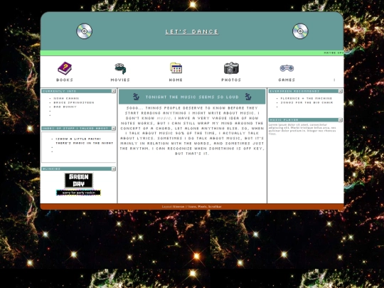Click the italic word music in the post

click(x=164, y=118)
